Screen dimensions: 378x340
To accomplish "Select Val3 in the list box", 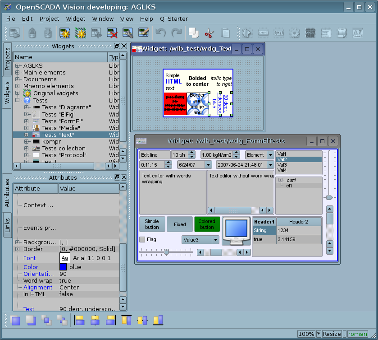I will [282, 165].
